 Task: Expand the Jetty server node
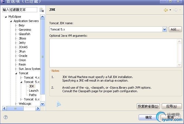click(x=16, y=43)
